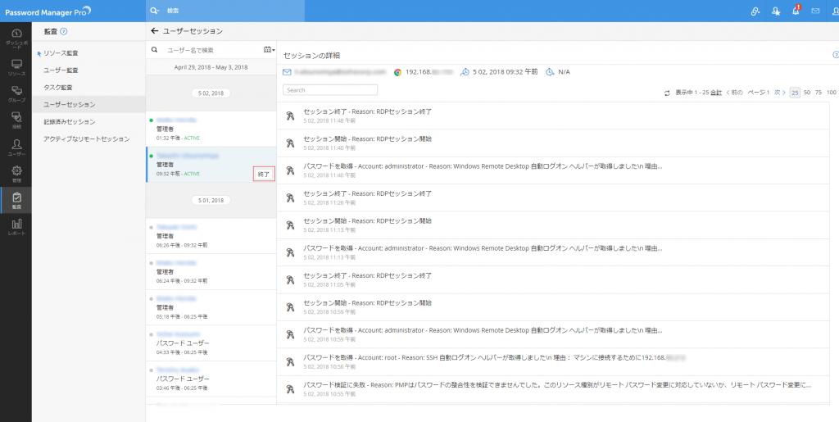This screenshot has width=839, height=422.
Task: Expand the link icon dropdown in header
Action: (x=756, y=11)
